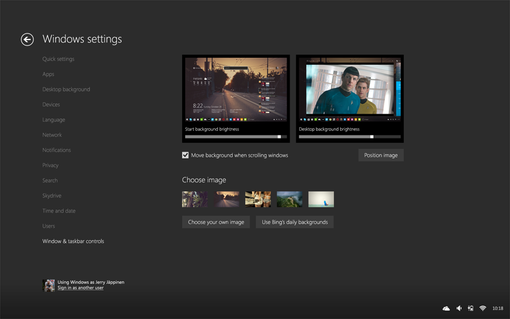Image resolution: width=510 pixels, height=319 pixels.
Task: Open Quick settings section
Action: coord(58,59)
